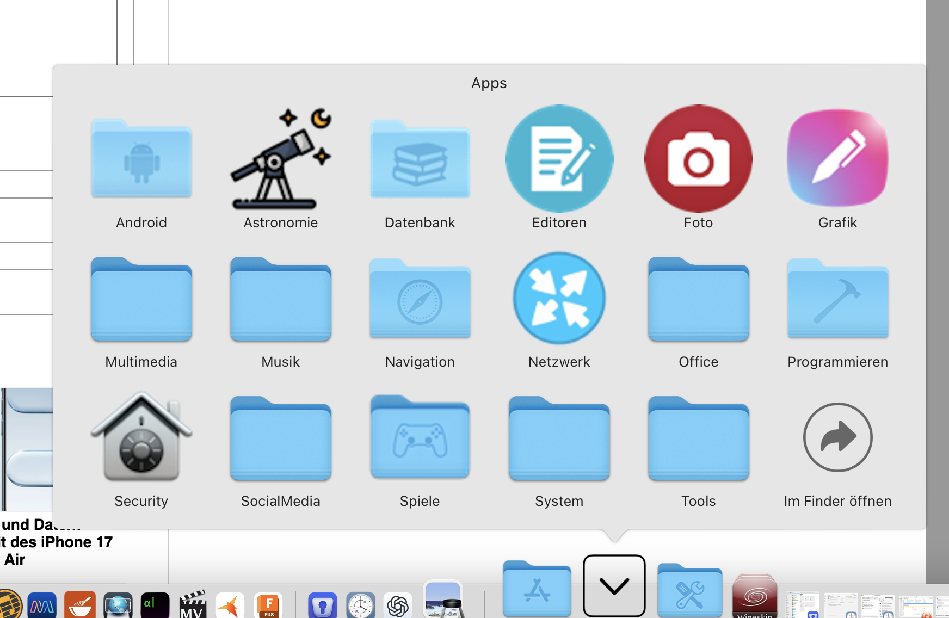
Task: Open the Navigation compass folder
Action: pos(420,299)
